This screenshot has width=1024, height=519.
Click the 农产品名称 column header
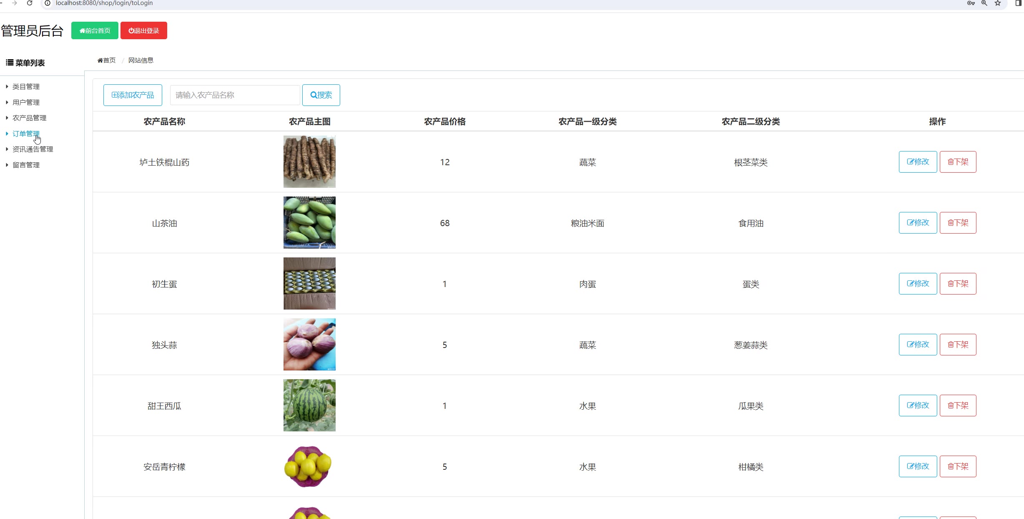tap(164, 121)
